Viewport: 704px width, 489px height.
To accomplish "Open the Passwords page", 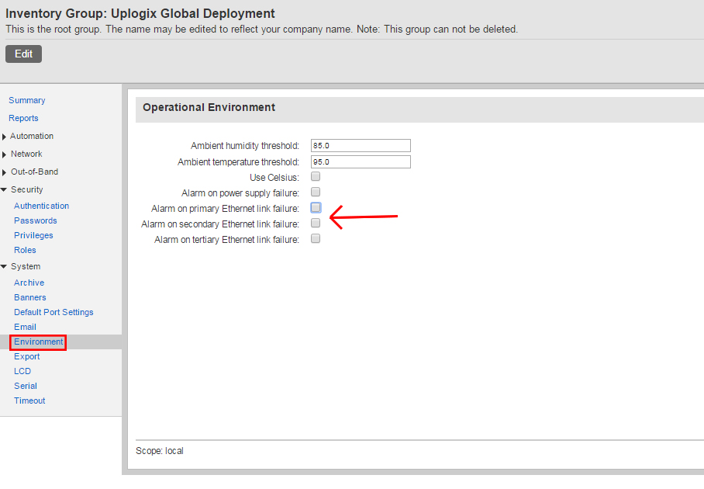I will pyautogui.click(x=35, y=220).
